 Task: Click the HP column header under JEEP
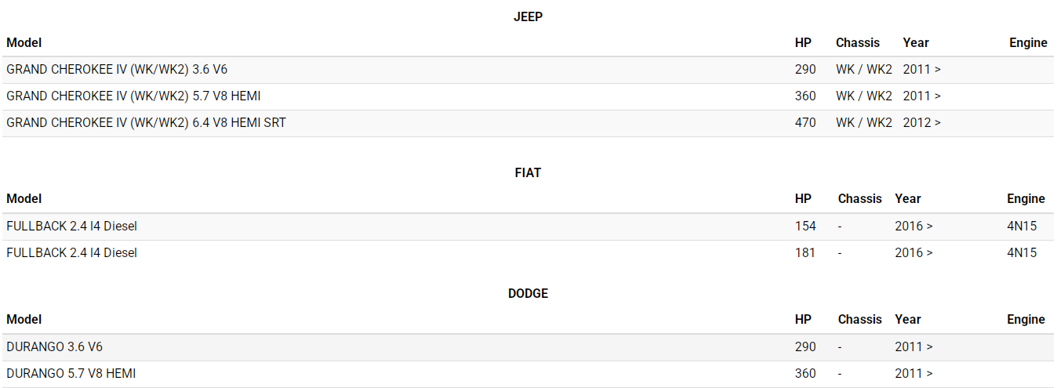pyautogui.click(x=803, y=42)
